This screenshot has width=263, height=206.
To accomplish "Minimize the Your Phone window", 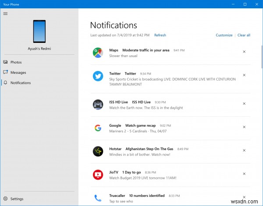I will pyautogui.click(x=233, y=4).
